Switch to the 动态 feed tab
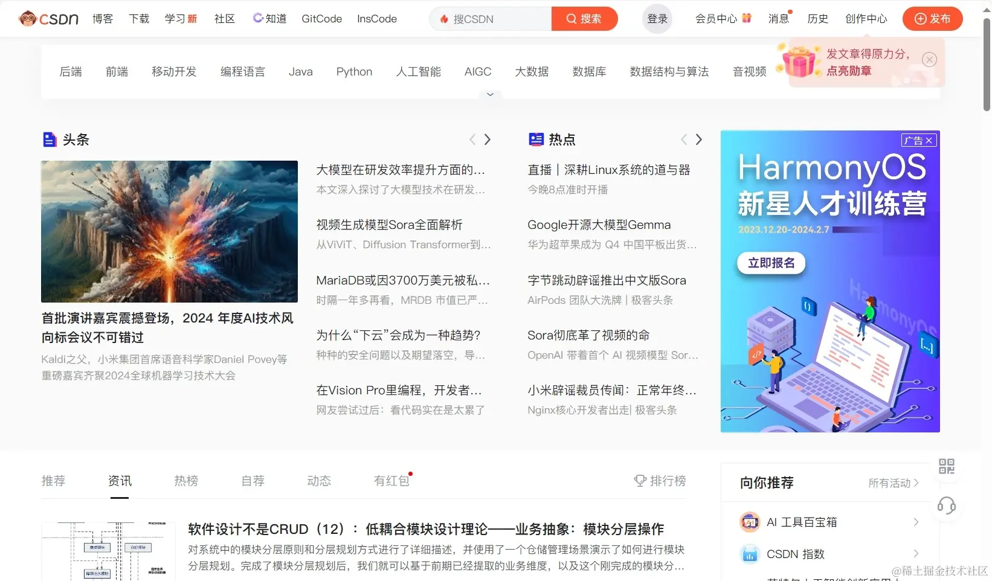This screenshot has height=581, width=992. tap(319, 481)
